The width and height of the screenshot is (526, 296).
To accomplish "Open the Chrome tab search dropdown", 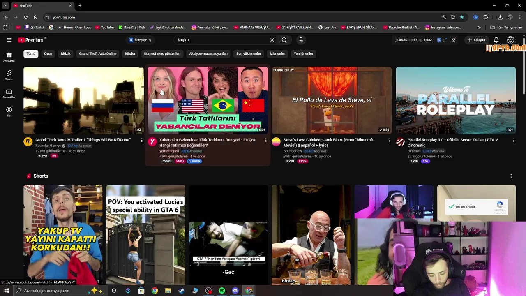I will click(5, 5).
